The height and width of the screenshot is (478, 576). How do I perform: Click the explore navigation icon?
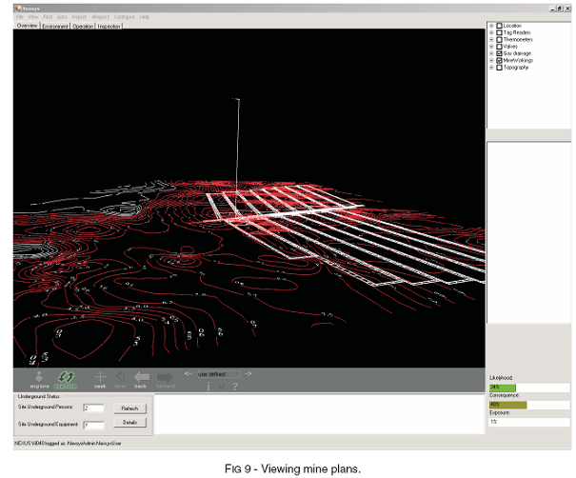[39, 379]
